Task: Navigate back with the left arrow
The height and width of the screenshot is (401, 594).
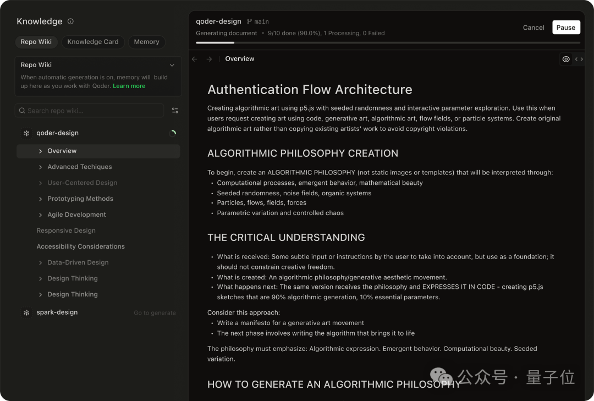Action: coord(195,59)
